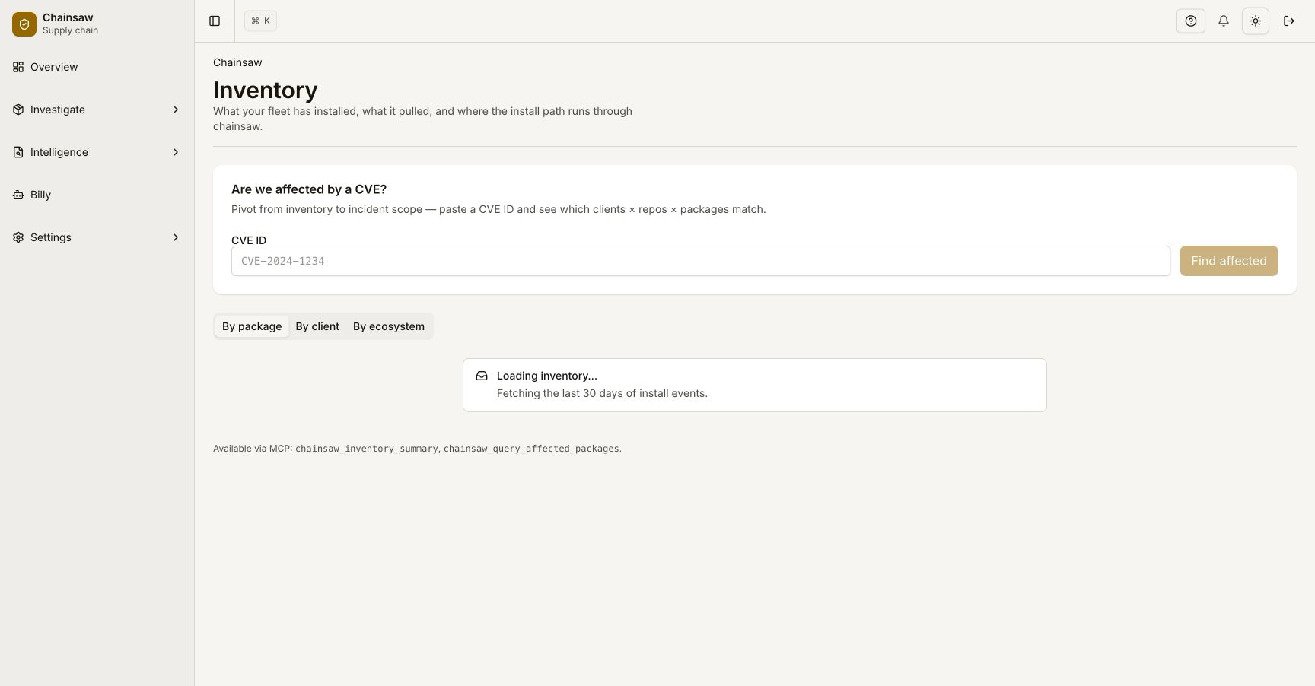Click the 'Loading inventory...' text
The image size is (1315, 686).
(547, 376)
